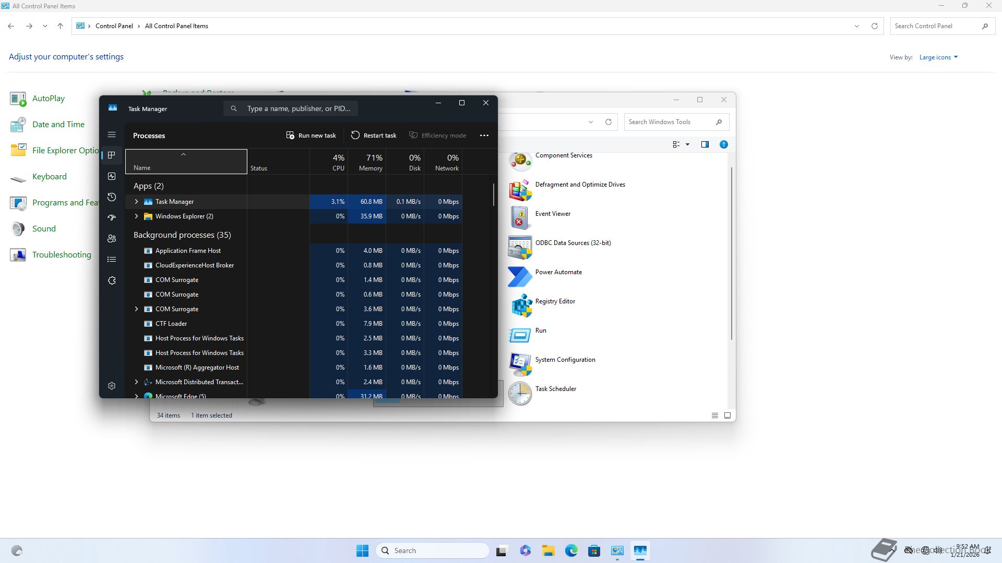
Task: Click Run new task button
Action: tap(312, 136)
